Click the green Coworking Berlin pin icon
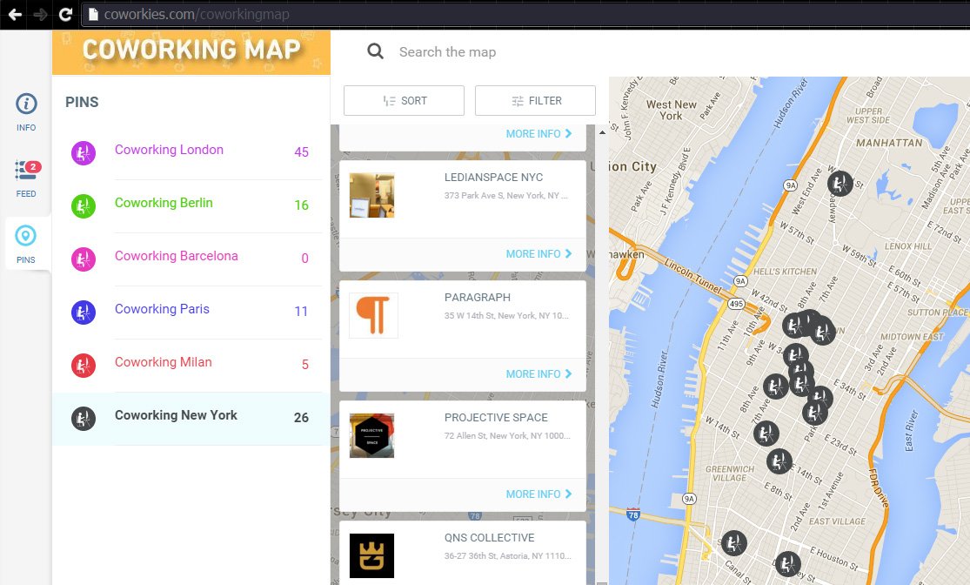Image resolution: width=970 pixels, height=585 pixels. tap(83, 206)
